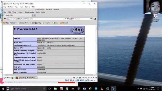The width and height of the screenshot is (162, 91).
Task: Click VirtualBox icon on taskbar
Action: coord(113,89)
